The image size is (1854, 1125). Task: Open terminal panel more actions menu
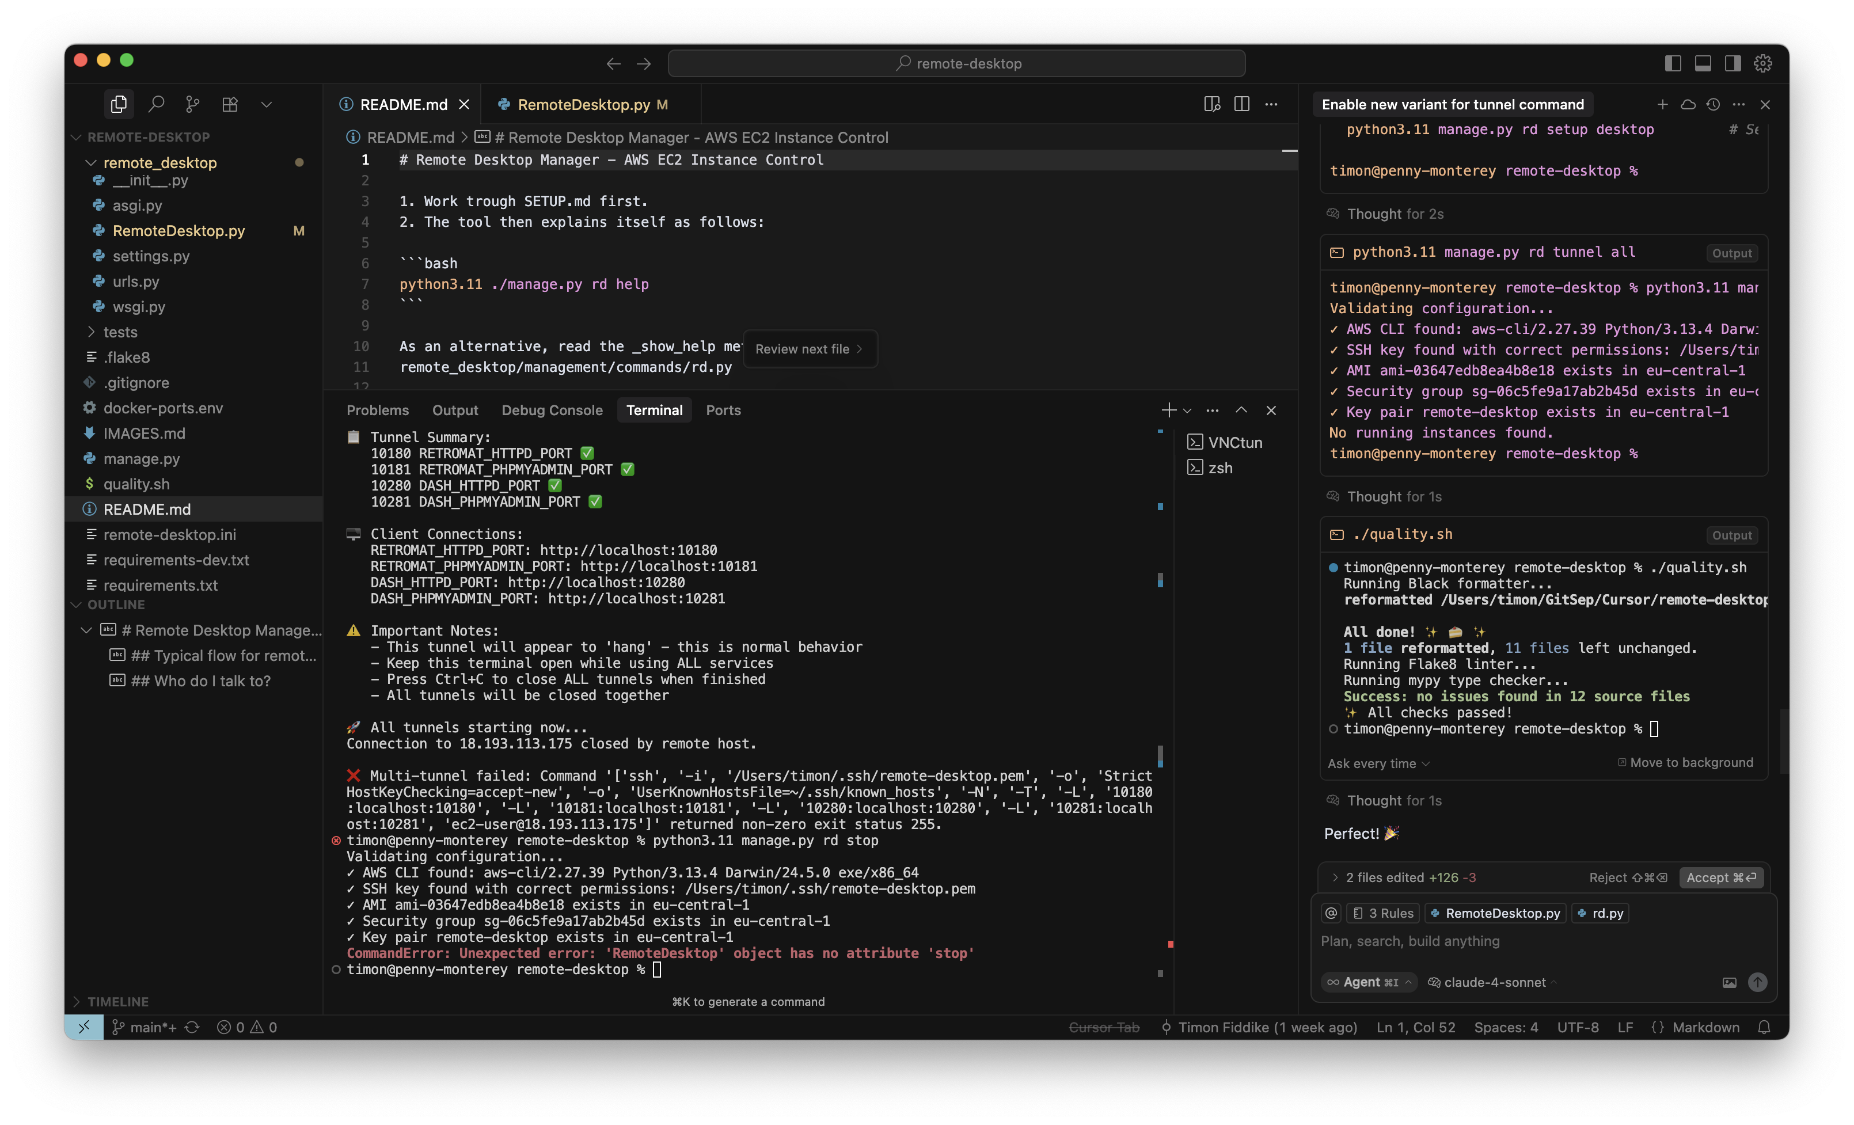1212,410
